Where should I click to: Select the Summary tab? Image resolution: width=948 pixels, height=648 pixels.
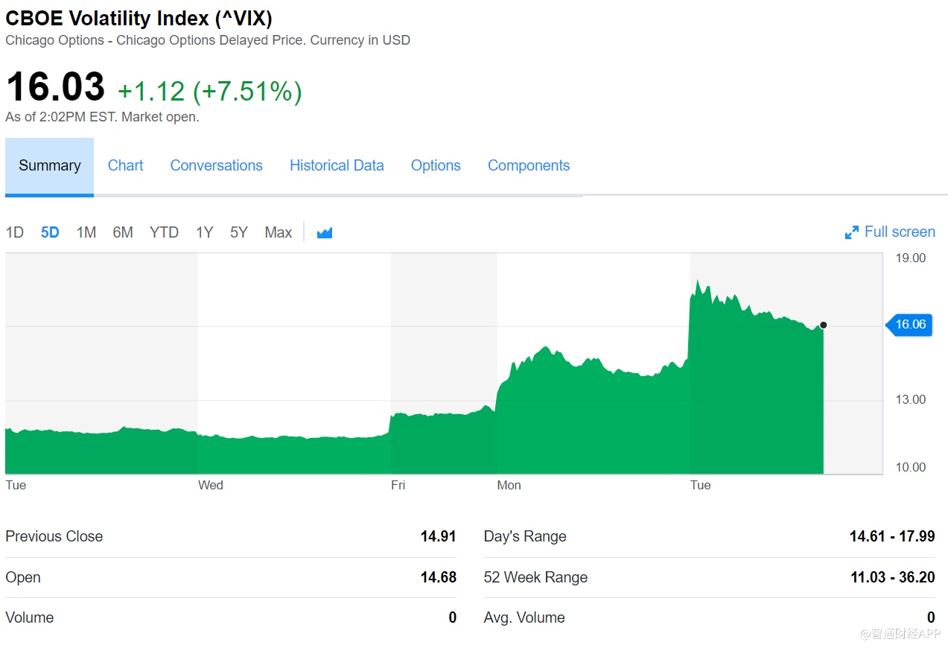point(49,165)
